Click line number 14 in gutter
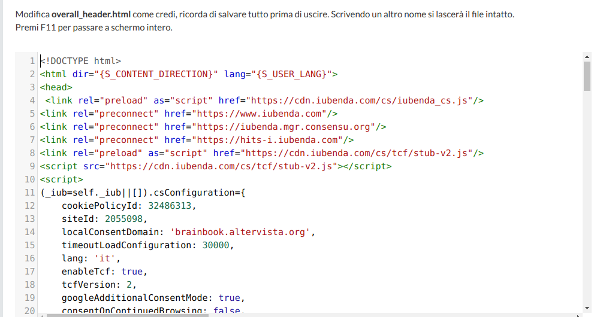Viewport: 600px width, 317px height. click(30, 232)
